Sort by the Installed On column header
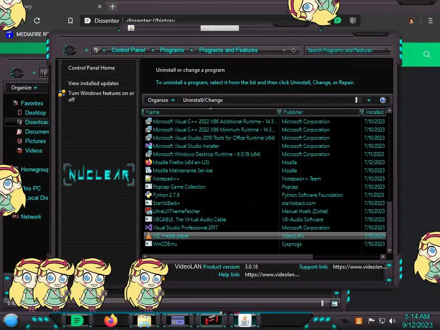 point(374,112)
